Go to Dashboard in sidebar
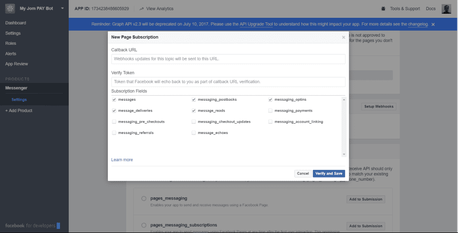The image size is (458, 233). coord(15,23)
